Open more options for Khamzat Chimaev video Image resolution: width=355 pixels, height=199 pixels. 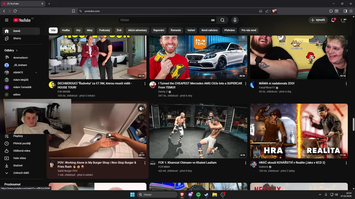point(245,163)
